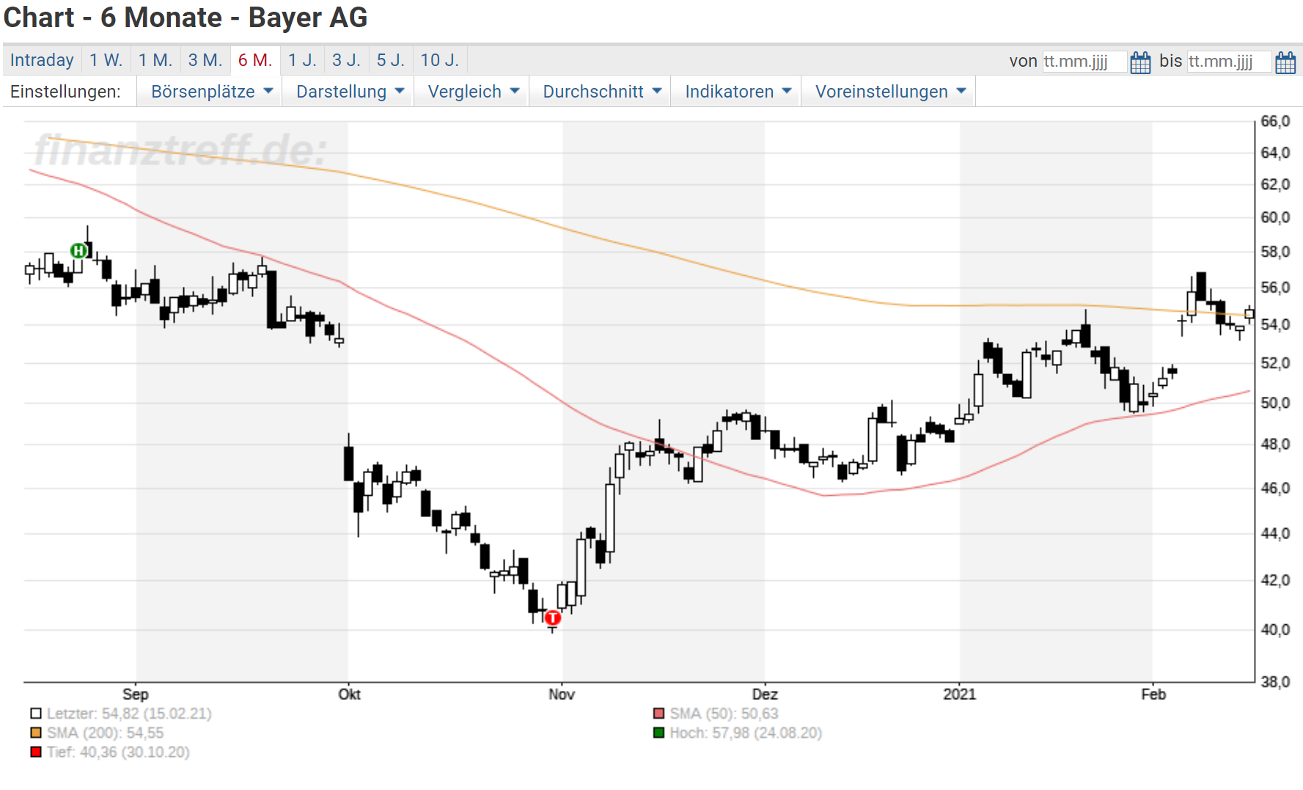Click the green Hoch legend swatch
Viewport: 1303px width, 790px height.
point(658,733)
